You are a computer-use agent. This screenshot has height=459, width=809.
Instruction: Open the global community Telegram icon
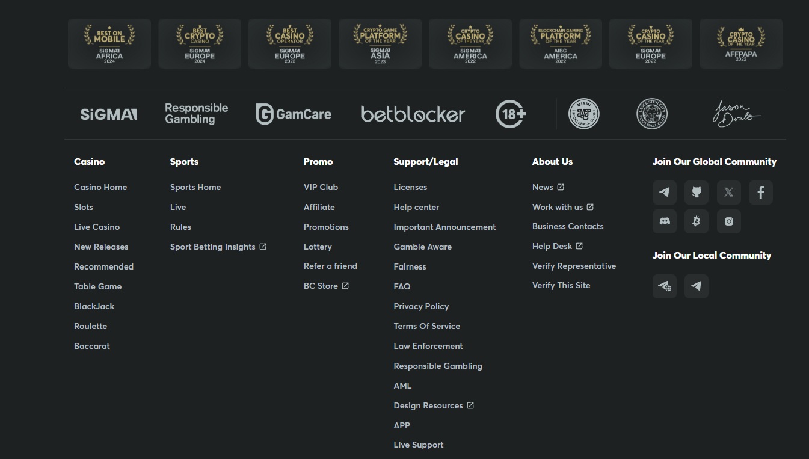coord(665,193)
